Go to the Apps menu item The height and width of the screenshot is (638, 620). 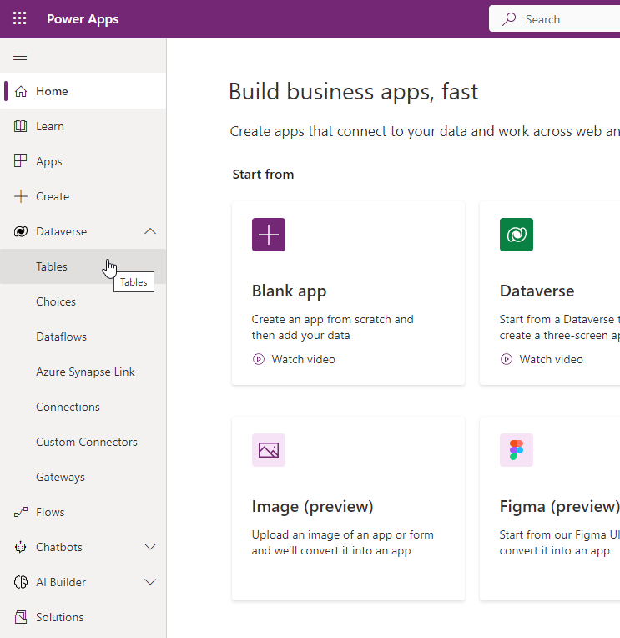(x=83, y=161)
